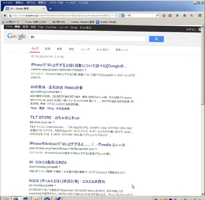Open 表示 menu
205x200 pixels.
pyautogui.click(x=31, y=3)
